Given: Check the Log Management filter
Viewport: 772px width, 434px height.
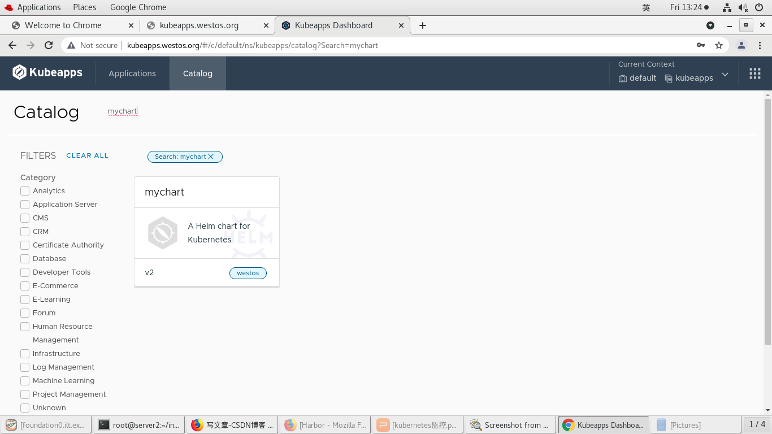Looking at the screenshot, I should click(25, 367).
